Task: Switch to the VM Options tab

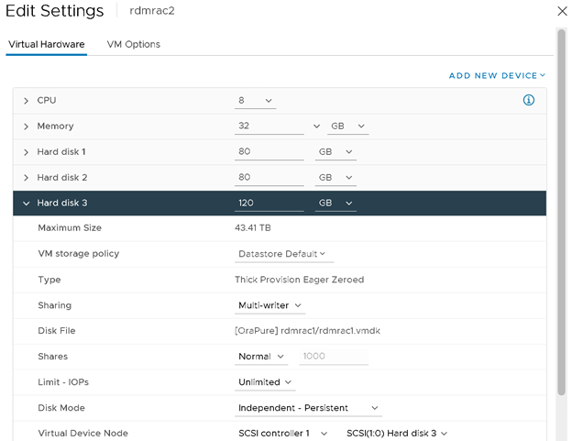Action: tap(133, 44)
